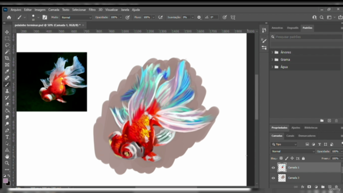
Task: Open the Imagem menu
Action: coord(40,10)
